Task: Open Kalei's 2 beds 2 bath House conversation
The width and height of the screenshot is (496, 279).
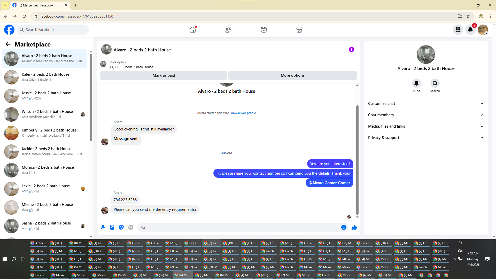Action: pyautogui.click(x=45, y=77)
